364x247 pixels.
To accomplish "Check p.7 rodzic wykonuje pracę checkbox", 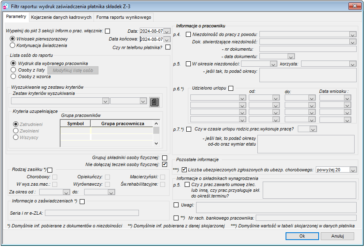I will click(x=189, y=129).
